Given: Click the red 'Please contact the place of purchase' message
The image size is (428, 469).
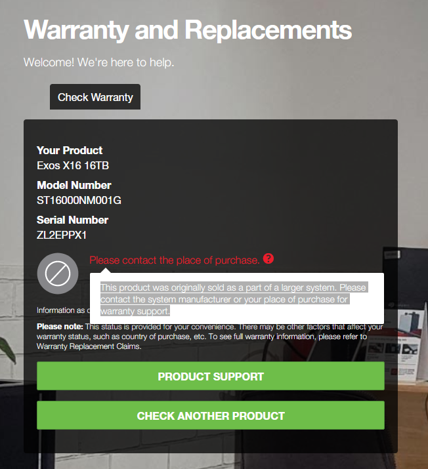Looking at the screenshot, I should click(175, 260).
